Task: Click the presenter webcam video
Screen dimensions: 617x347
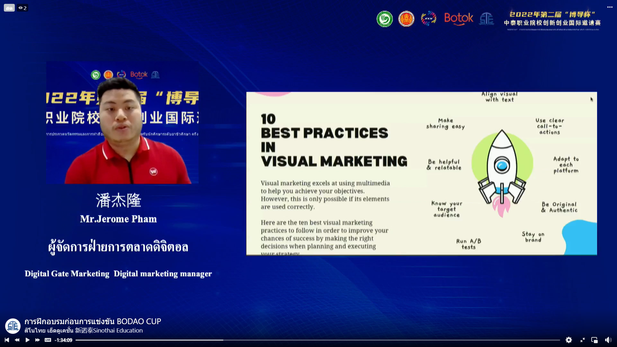Action: [x=122, y=122]
